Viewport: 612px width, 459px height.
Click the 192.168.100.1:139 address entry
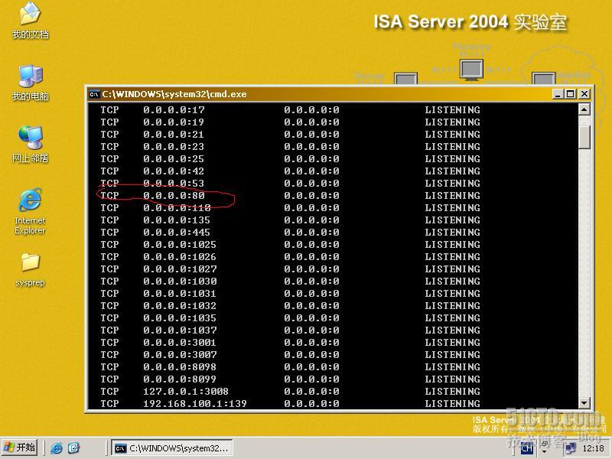point(195,403)
